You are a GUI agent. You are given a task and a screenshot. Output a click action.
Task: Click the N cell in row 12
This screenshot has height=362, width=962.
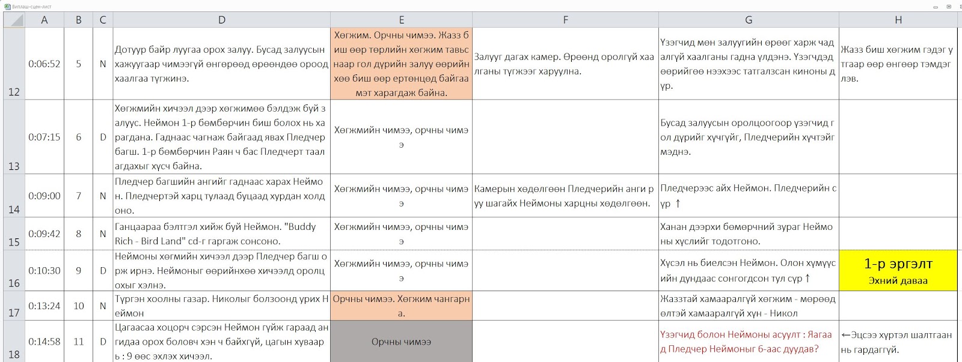pos(103,64)
